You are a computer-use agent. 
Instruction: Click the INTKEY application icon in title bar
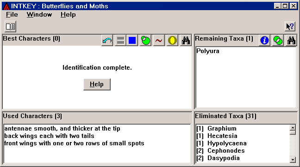click(6, 6)
